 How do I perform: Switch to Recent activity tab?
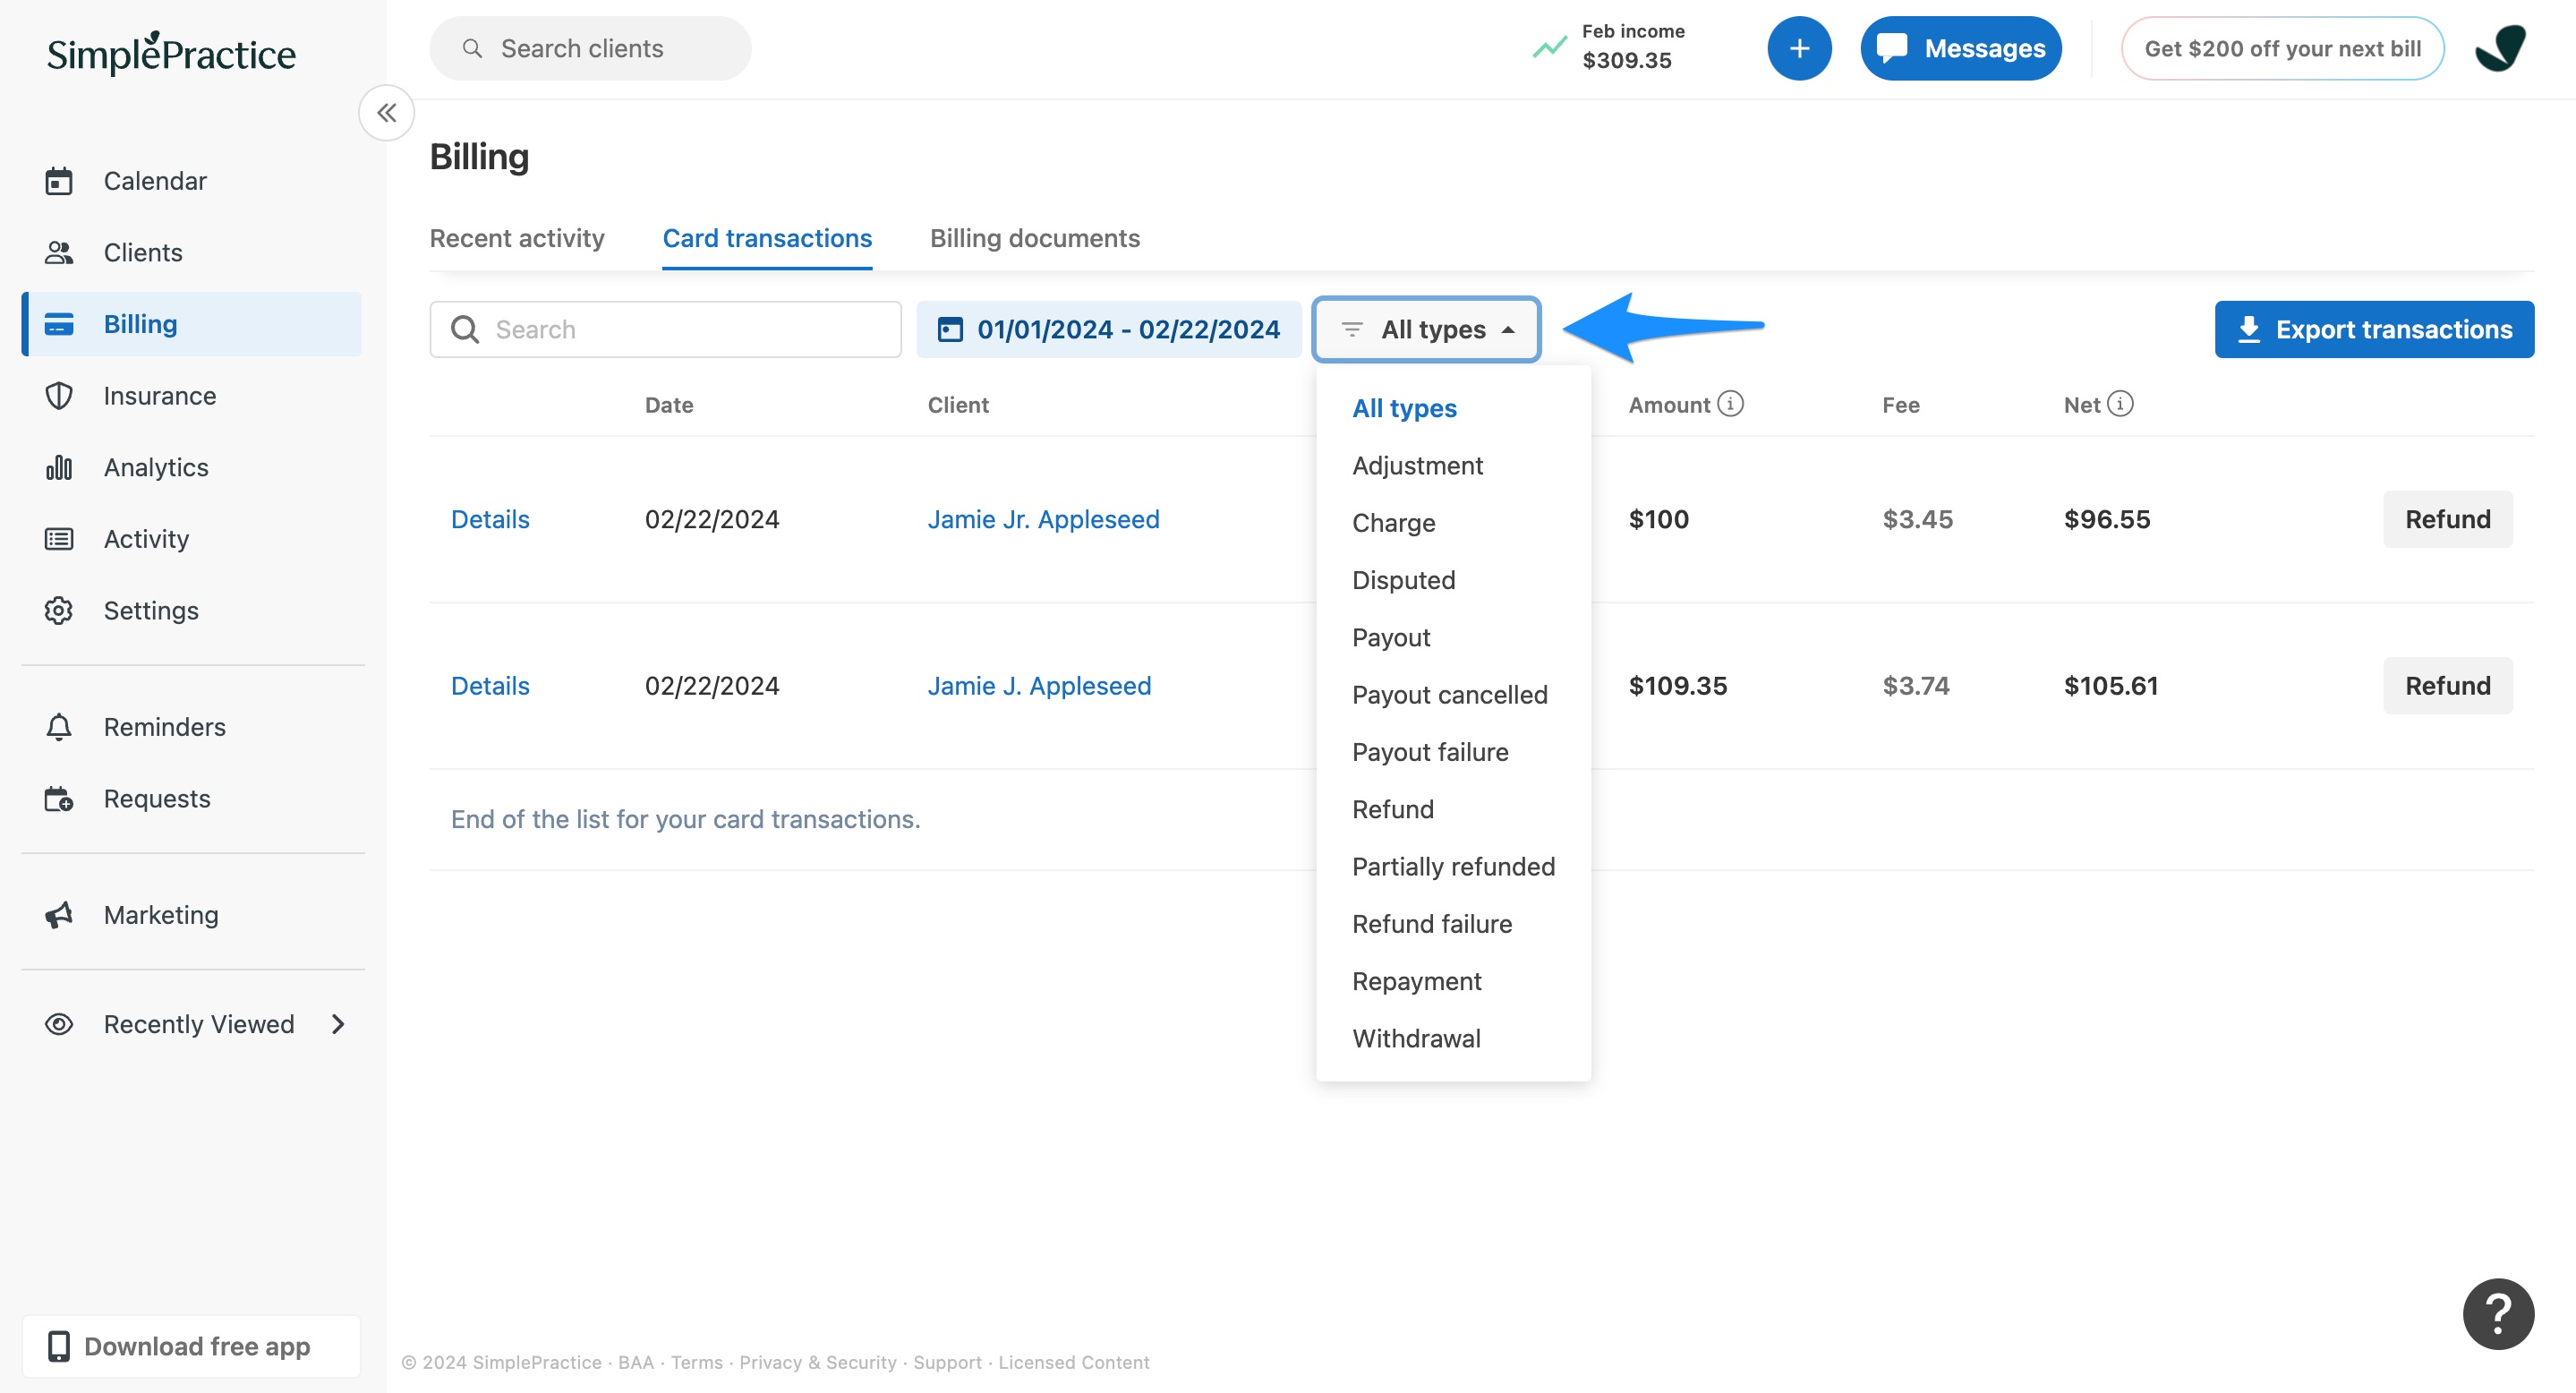[x=517, y=238]
